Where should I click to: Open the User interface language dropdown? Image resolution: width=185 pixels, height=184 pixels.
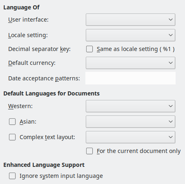click(130, 20)
